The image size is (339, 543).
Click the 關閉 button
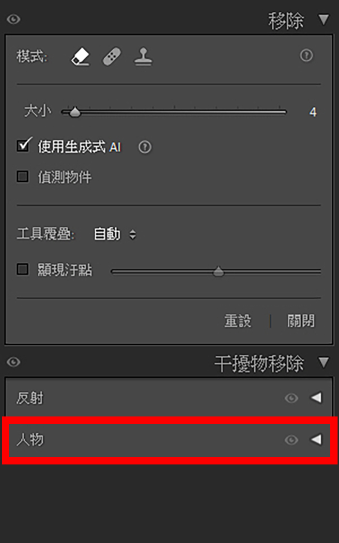pos(301,321)
